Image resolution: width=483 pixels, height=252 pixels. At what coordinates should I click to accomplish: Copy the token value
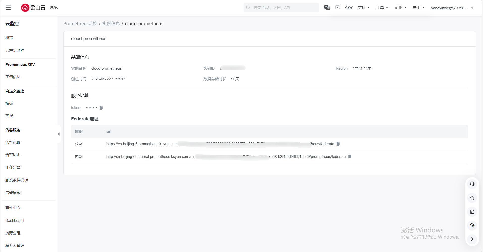pos(101,108)
